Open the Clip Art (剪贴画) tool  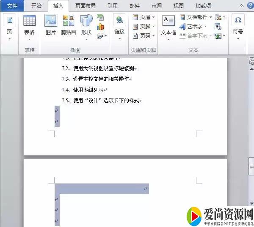(x=68, y=25)
